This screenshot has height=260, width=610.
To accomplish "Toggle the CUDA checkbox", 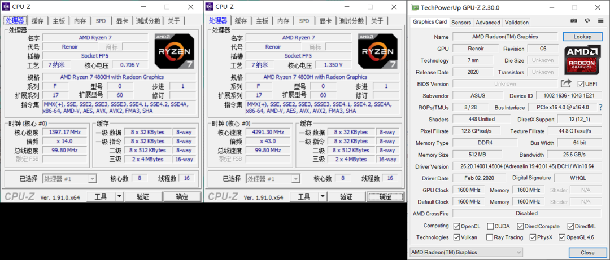I will point(490,226).
